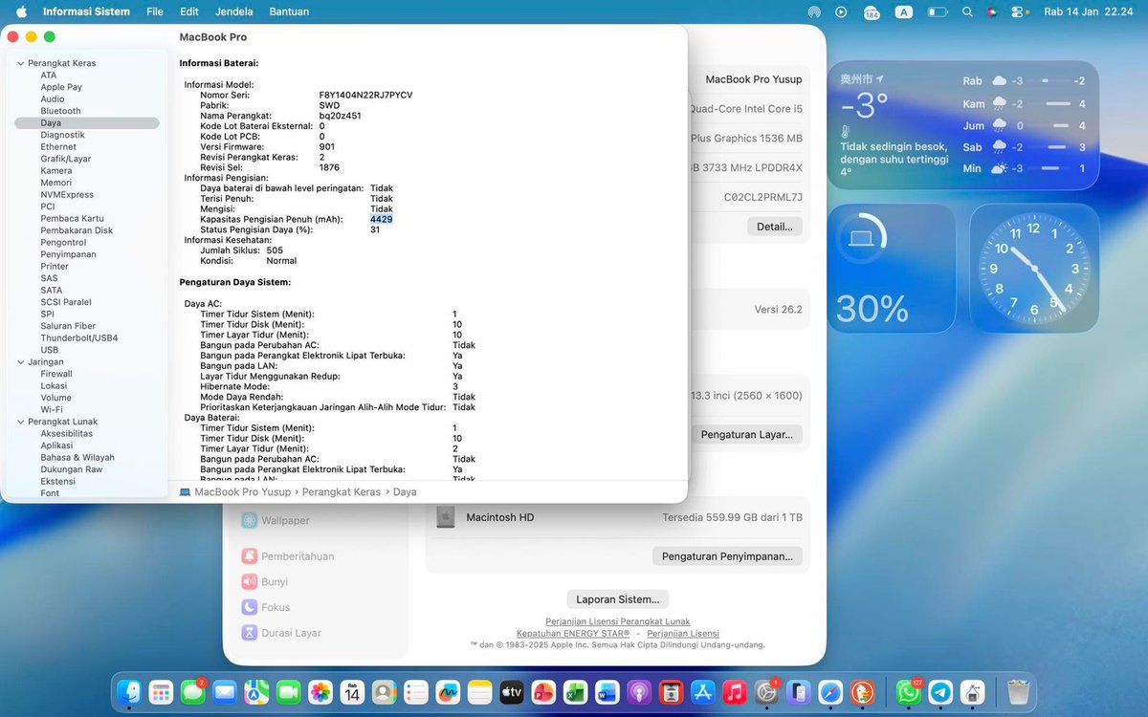Open Spotlight search in menu bar
This screenshot has width=1148, height=717.
point(967,11)
